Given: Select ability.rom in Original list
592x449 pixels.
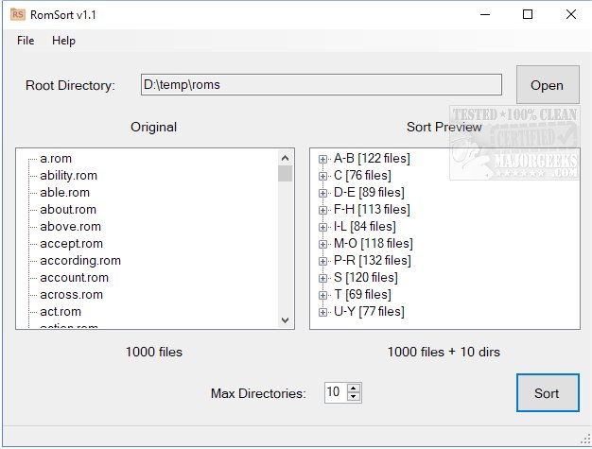Looking at the screenshot, I should (68, 176).
